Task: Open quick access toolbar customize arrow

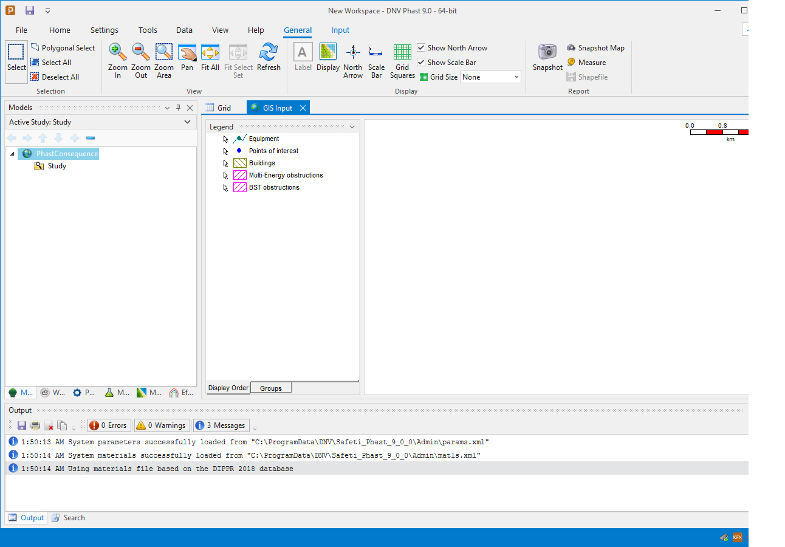Action: (x=47, y=10)
